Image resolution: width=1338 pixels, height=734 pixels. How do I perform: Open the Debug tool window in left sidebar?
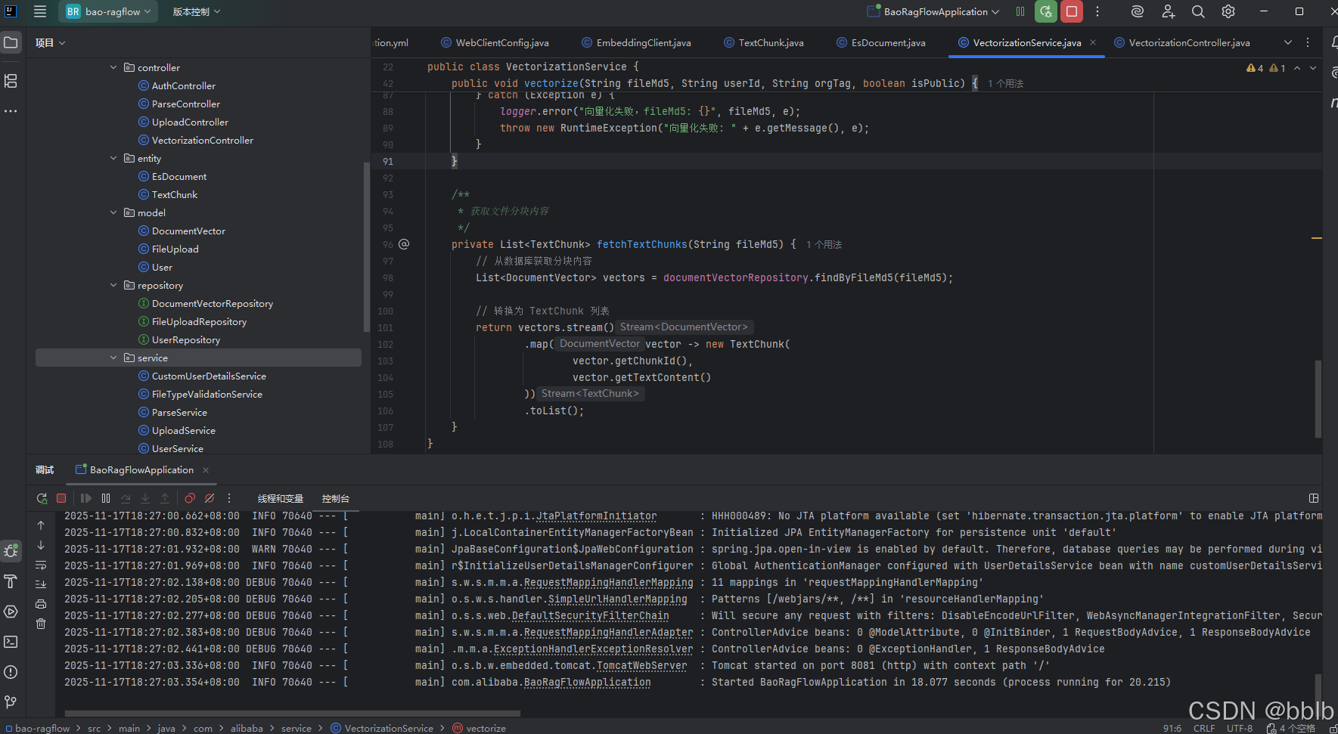pyautogui.click(x=11, y=551)
